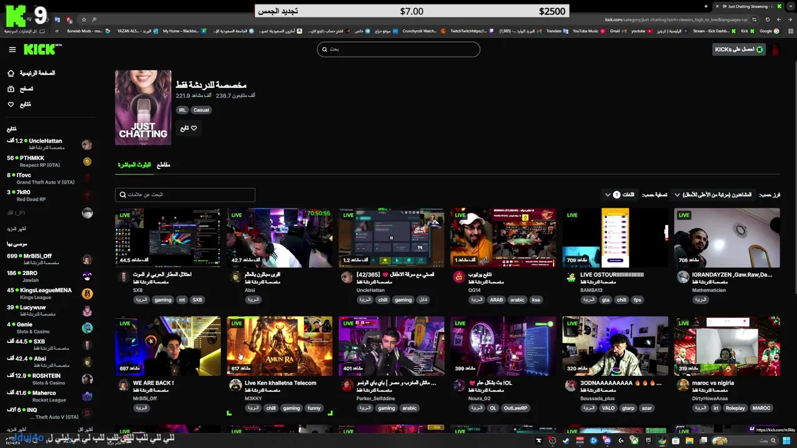Viewport: 797px width, 448px height.
Task: Open the home page sidebar item
Action: 31,73
